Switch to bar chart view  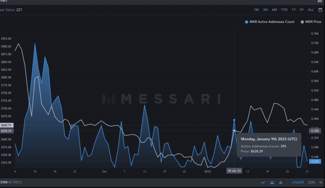[281, 182]
